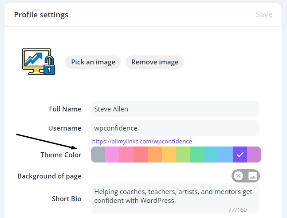
Task: Select the light blue theme color
Action: [226, 155]
